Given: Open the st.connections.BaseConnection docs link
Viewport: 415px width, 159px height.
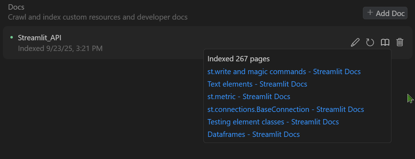Looking at the screenshot, I should coord(285,109).
